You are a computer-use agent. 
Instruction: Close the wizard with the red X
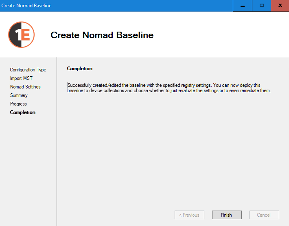point(280,6)
